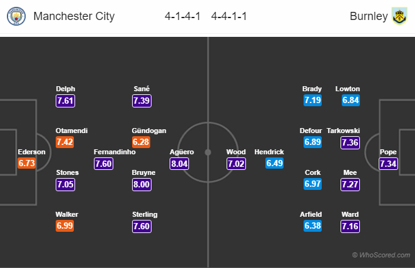Select Hendrick's 6.49 rating badge
This screenshot has width=415, height=268.
point(275,164)
